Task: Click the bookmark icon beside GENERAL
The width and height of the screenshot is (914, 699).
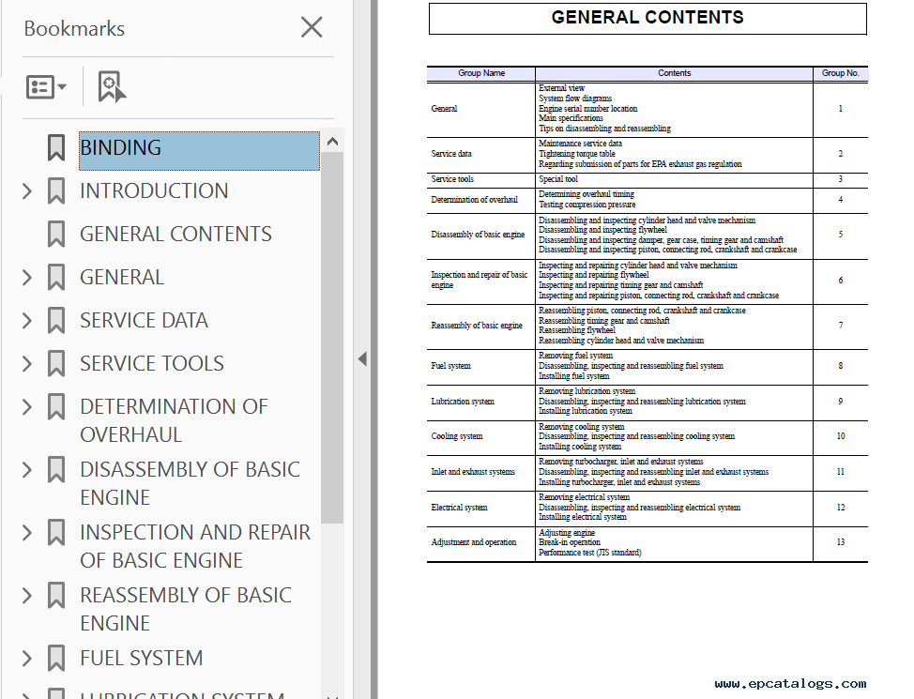Action: (x=56, y=278)
